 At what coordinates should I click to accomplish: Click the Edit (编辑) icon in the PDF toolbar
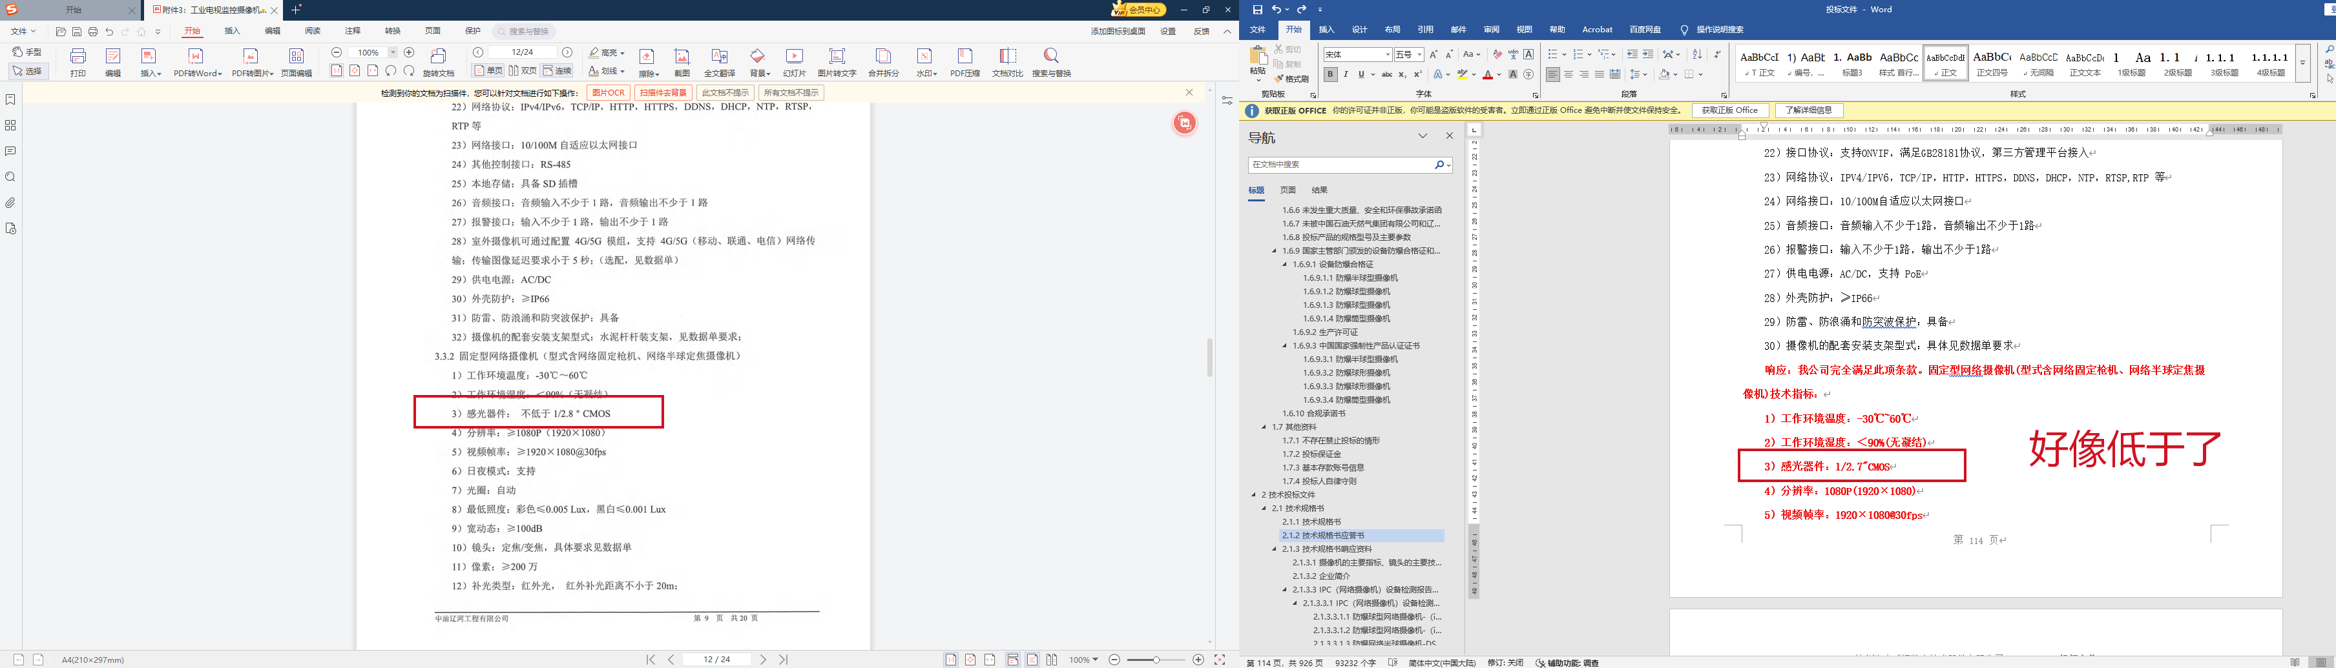coord(113,61)
